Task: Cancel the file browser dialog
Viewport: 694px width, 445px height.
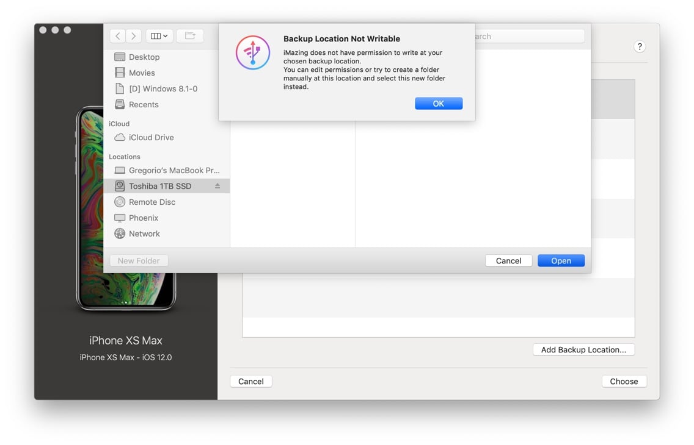Action: click(x=508, y=261)
